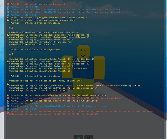Click the blue info icon next to 17:30:22 Stack Begin
Screen dimensions: 167x139
[x=8, y=7]
